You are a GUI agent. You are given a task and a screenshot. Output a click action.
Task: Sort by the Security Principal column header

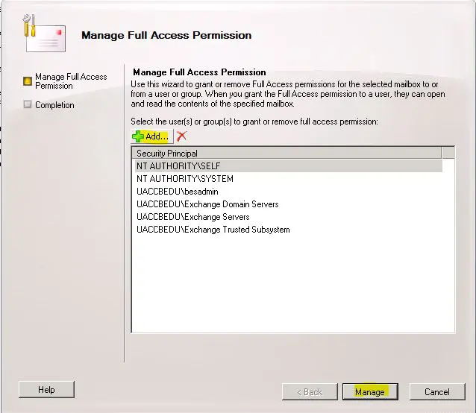[286, 153]
